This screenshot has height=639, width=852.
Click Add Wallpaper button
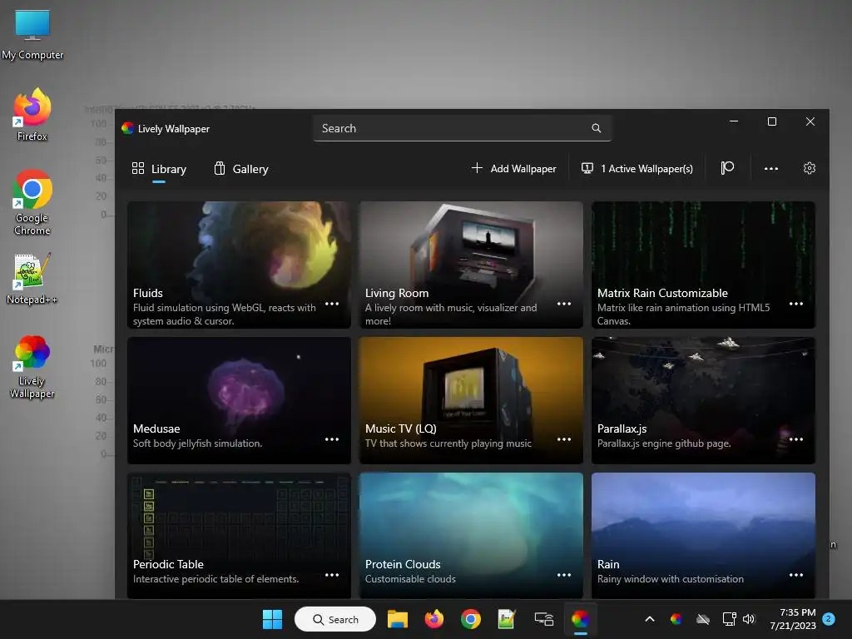tap(514, 168)
